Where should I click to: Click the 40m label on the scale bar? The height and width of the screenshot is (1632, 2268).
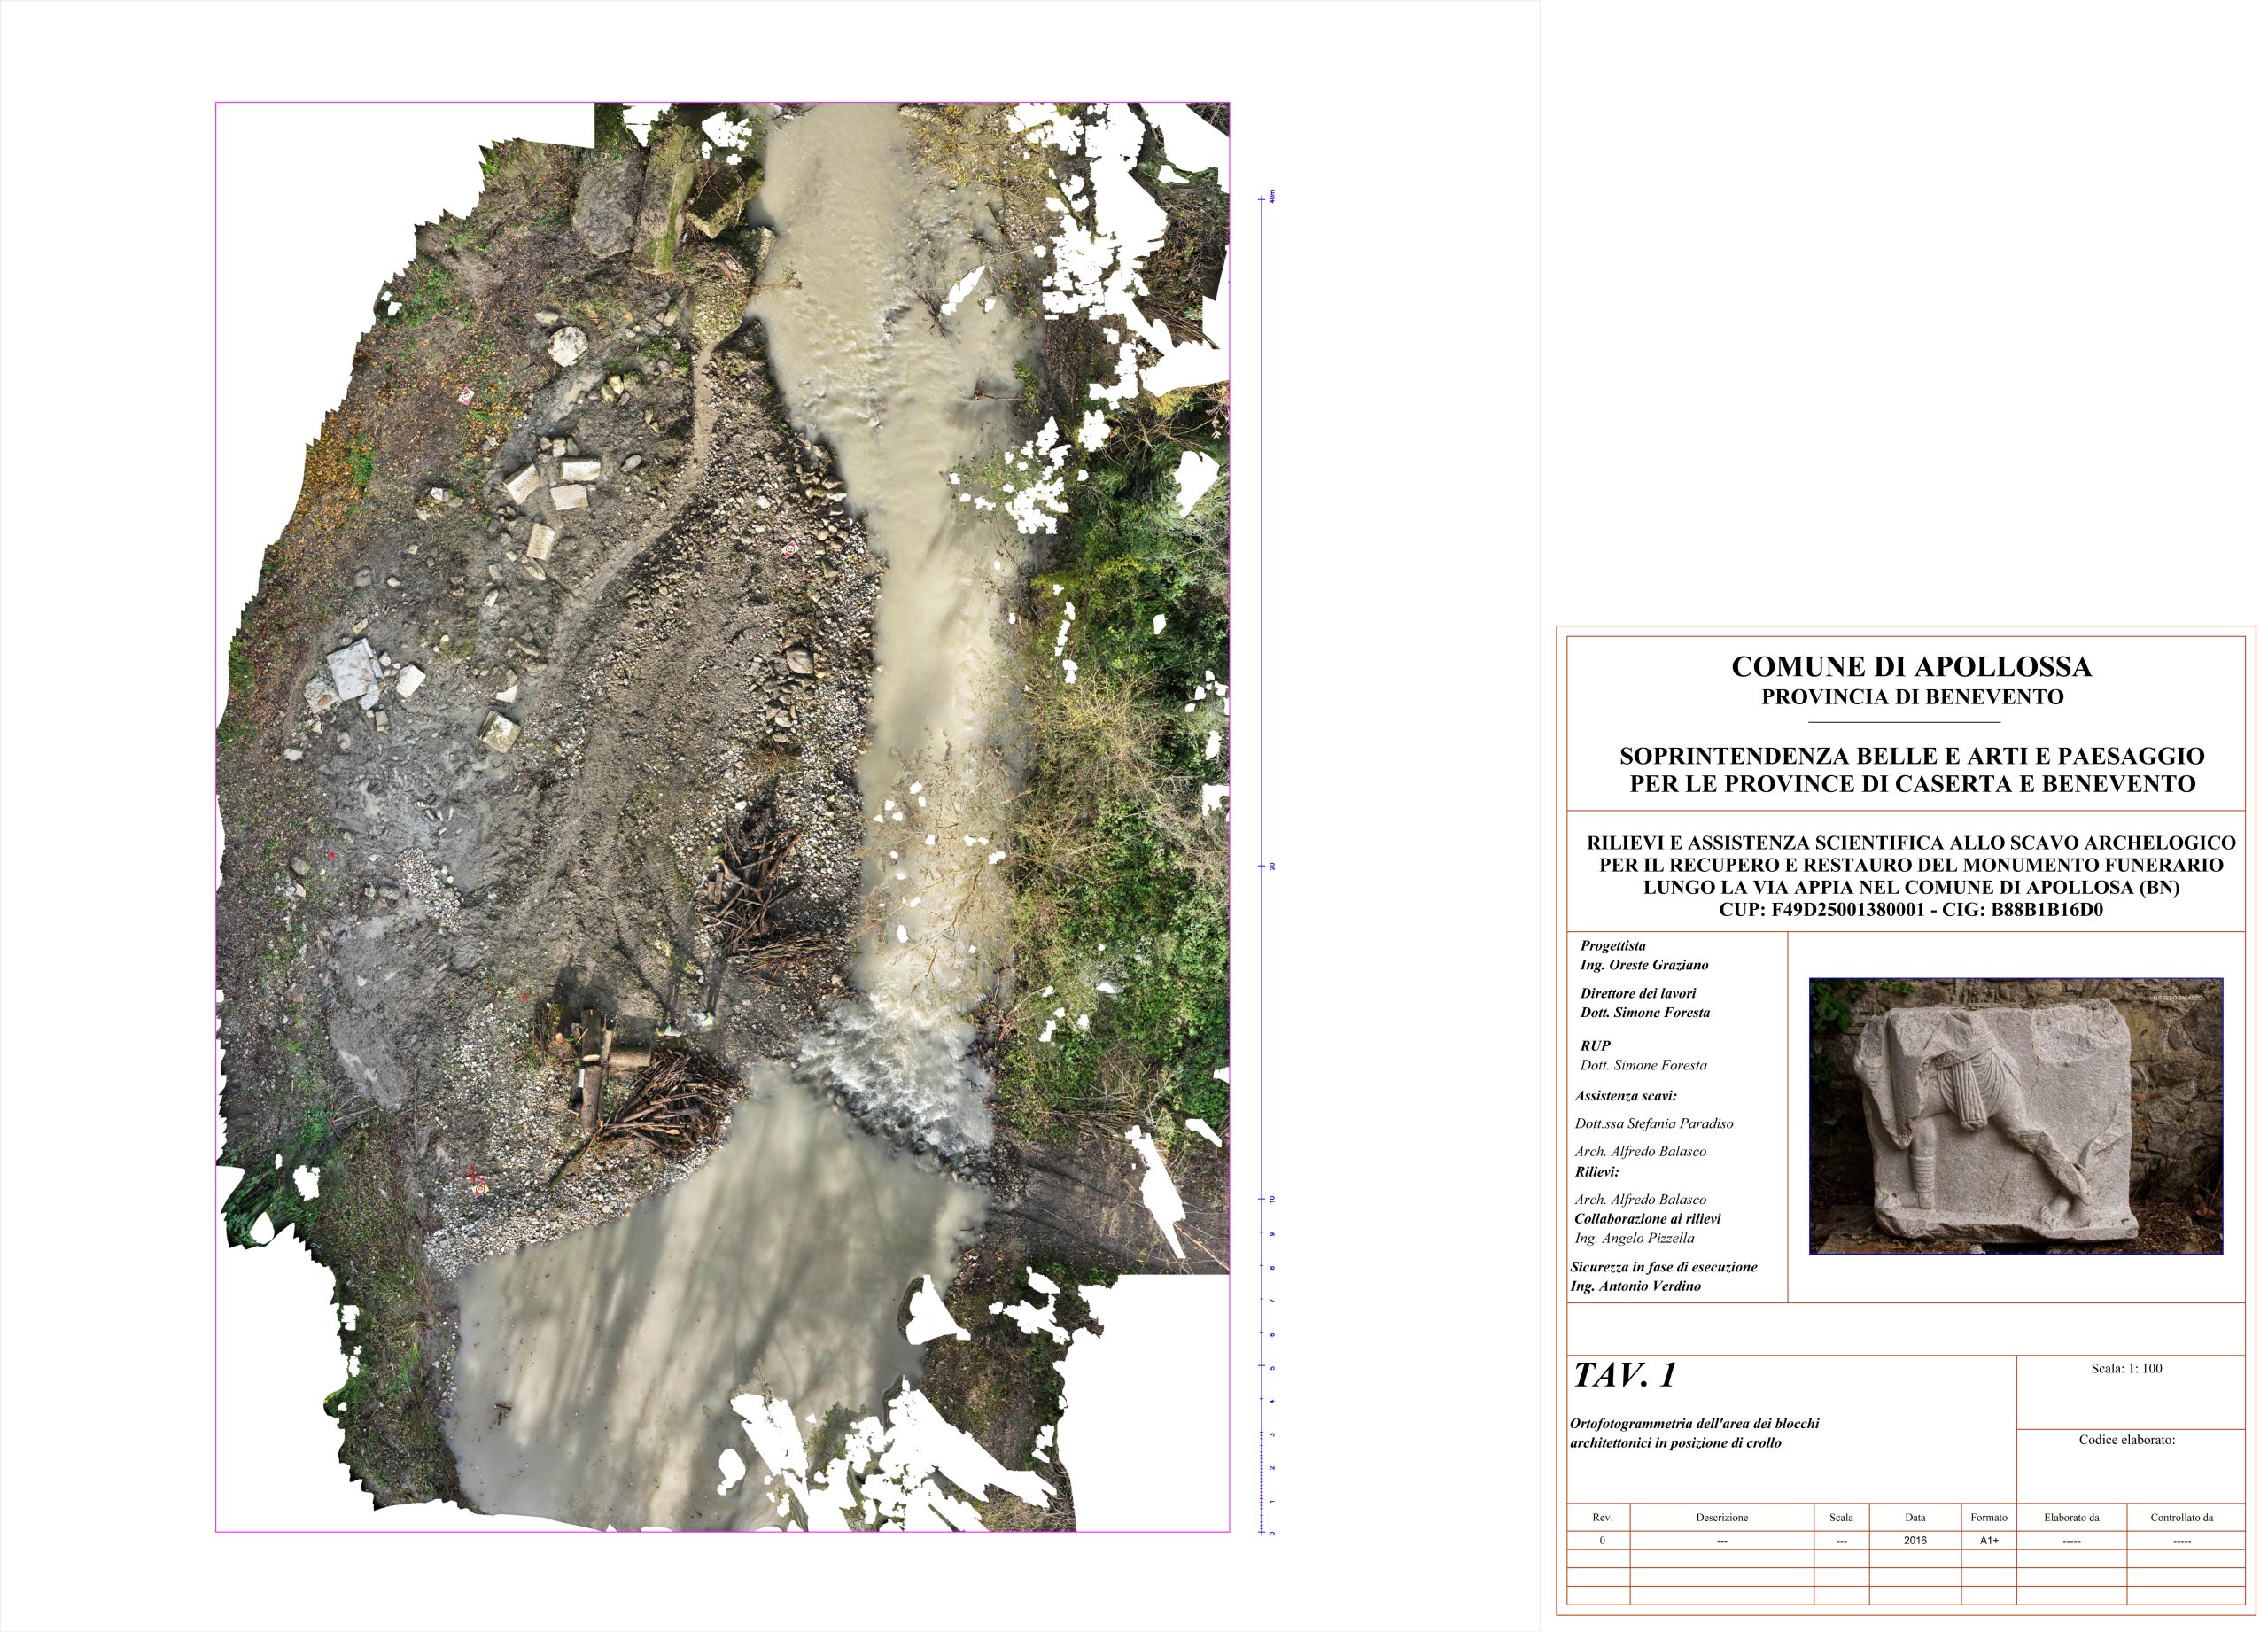pos(1271,197)
